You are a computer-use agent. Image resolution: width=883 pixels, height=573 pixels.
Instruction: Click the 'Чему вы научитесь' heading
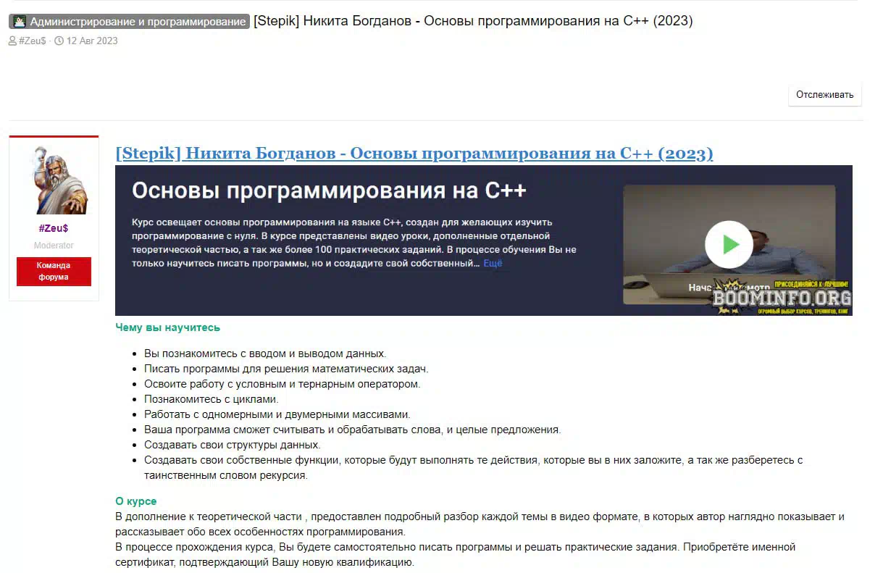pos(167,327)
